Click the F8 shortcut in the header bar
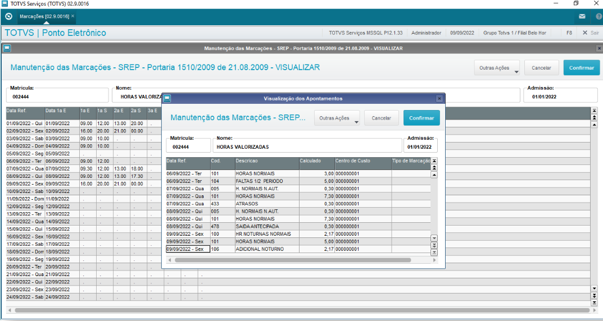This screenshot has height=321, width=603. (569, 33)
